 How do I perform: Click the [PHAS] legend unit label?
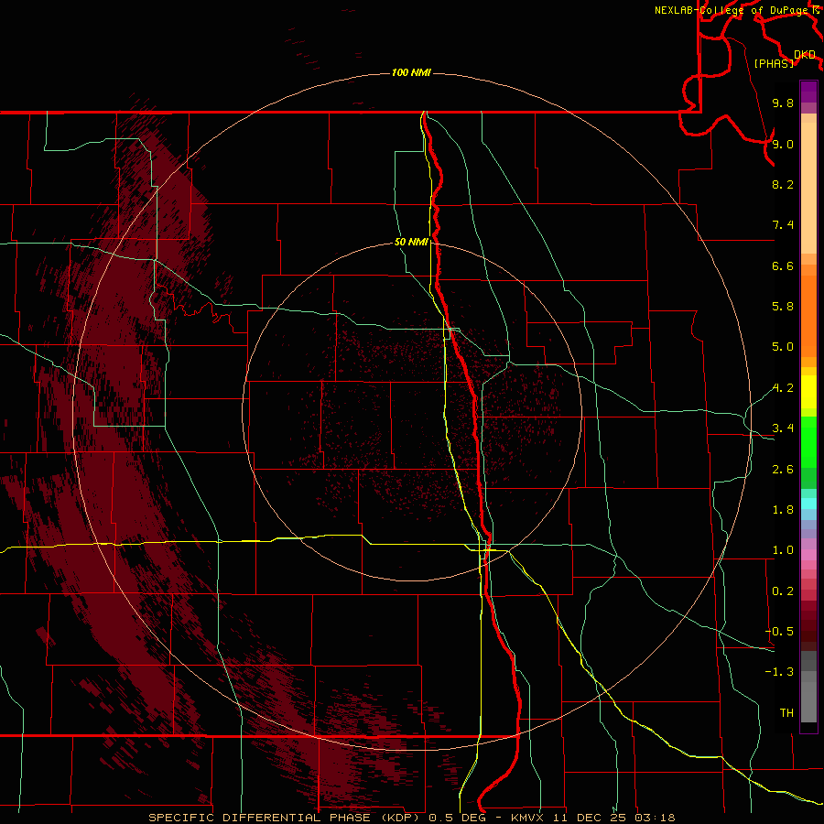point(774,63)
